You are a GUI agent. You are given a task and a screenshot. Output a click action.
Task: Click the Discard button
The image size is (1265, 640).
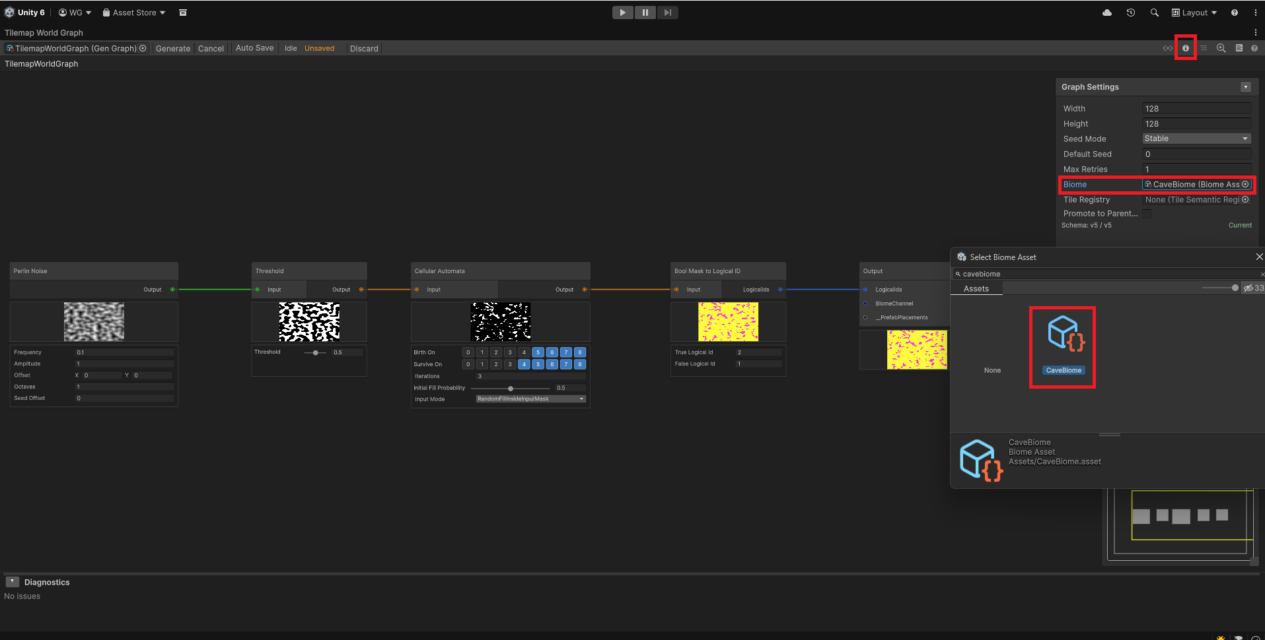click(364, 48)
